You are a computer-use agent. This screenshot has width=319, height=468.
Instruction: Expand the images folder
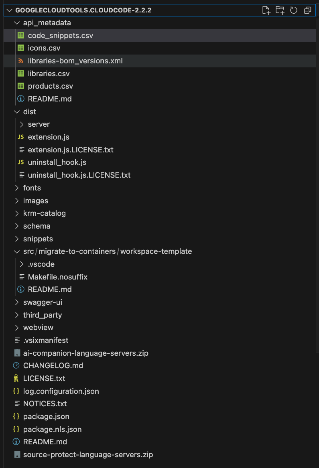17,201
